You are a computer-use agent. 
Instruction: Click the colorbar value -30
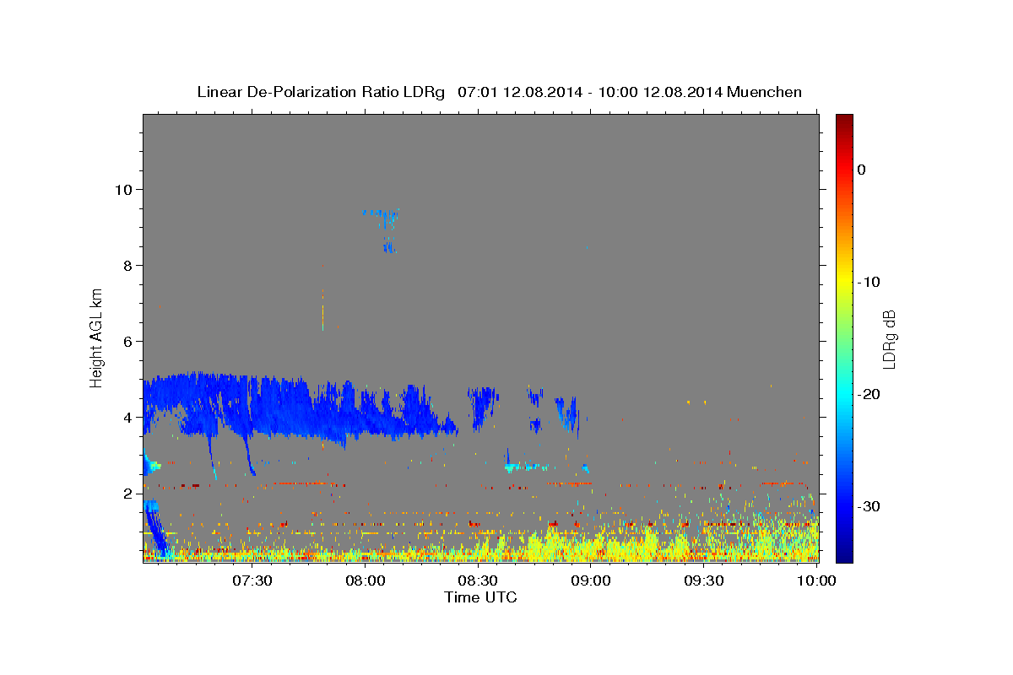pos(869,506)
